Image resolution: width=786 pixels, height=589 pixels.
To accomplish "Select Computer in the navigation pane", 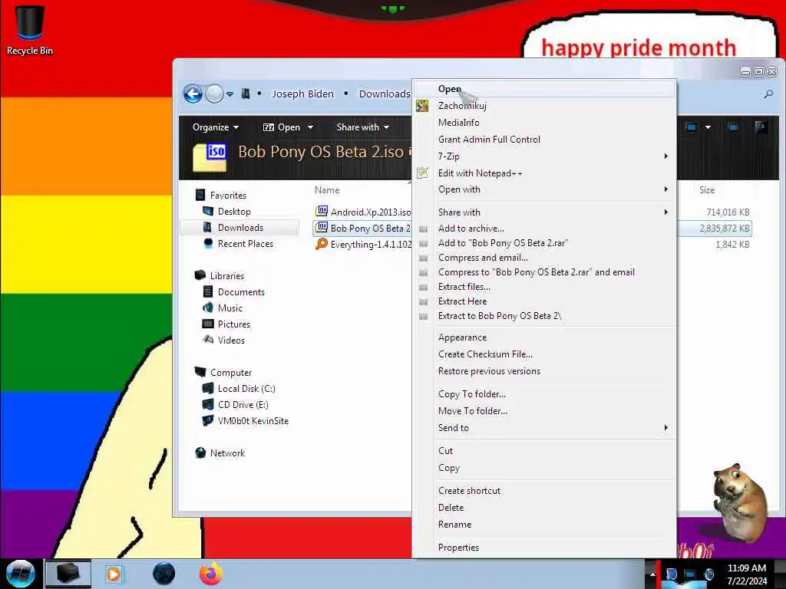I will pos(230,373).
